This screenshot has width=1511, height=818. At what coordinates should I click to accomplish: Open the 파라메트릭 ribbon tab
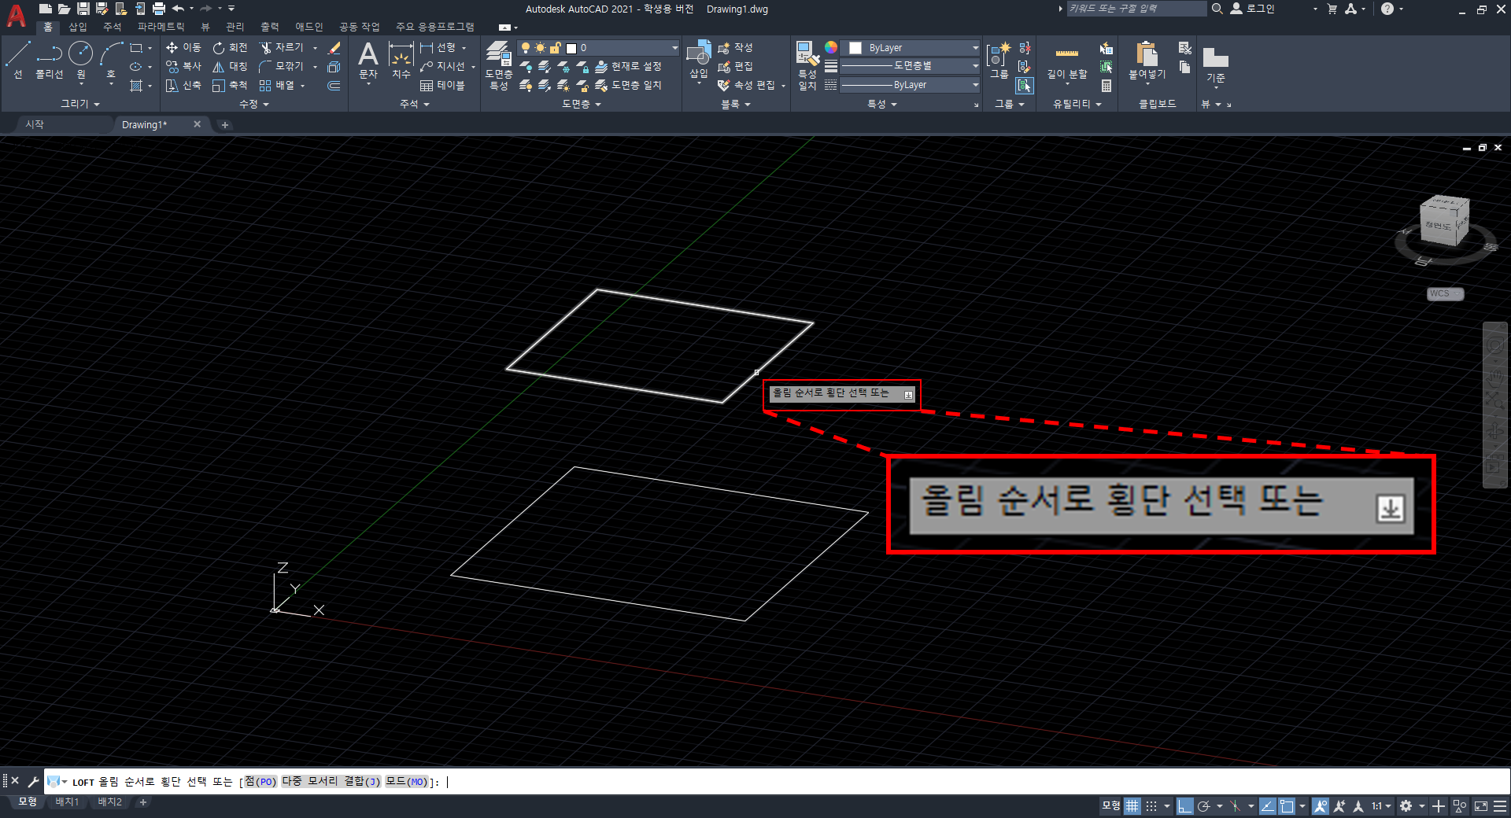[x=161, y=27]
